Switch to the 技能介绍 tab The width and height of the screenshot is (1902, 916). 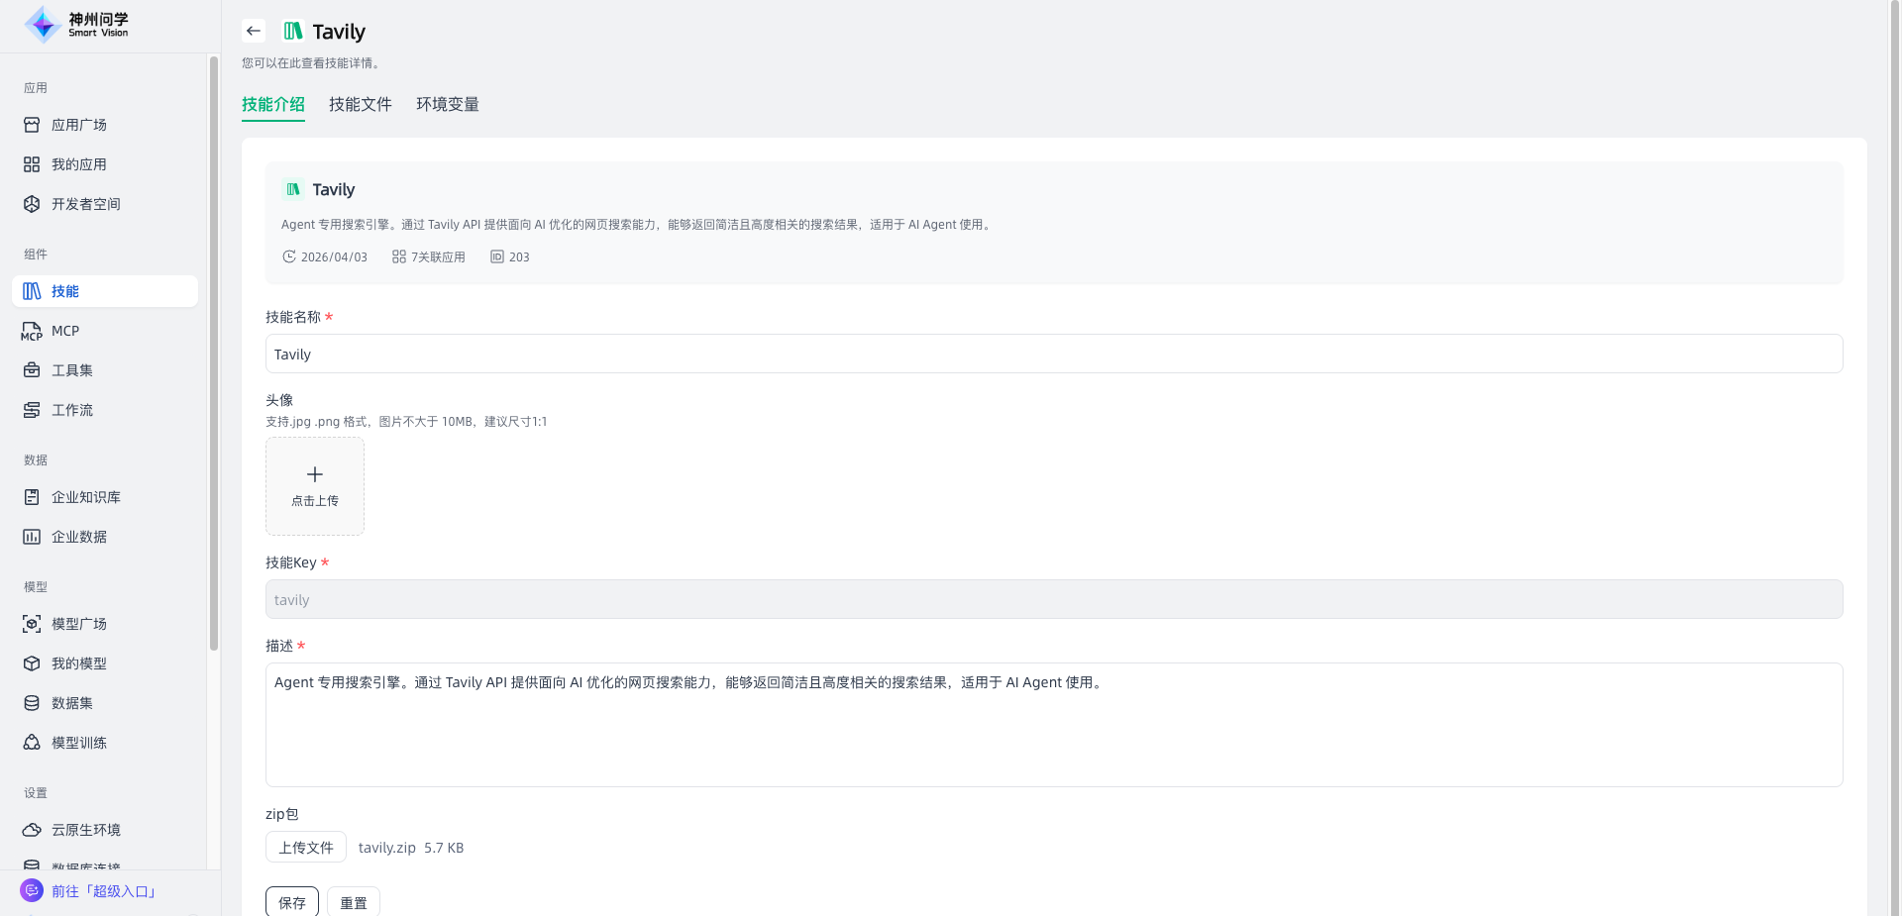click(273, 104)
